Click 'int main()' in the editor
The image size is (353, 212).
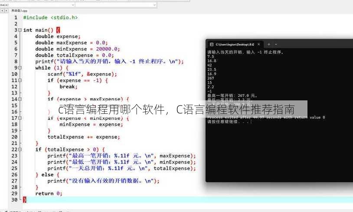[38, 30]
